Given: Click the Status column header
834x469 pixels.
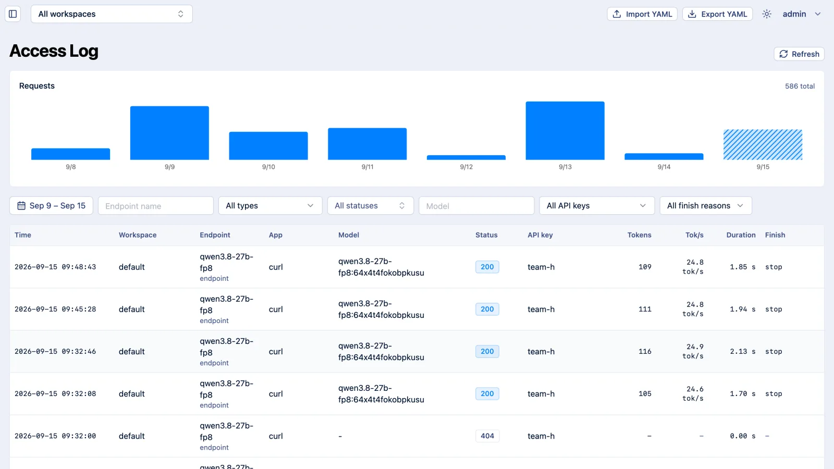Looking at the screenshot, I should point(486,235).
